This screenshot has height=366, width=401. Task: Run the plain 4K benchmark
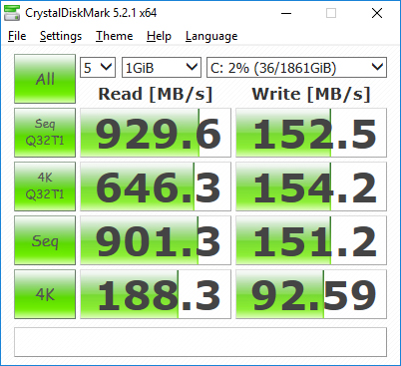pyautogui.click(x=45, y=294)
